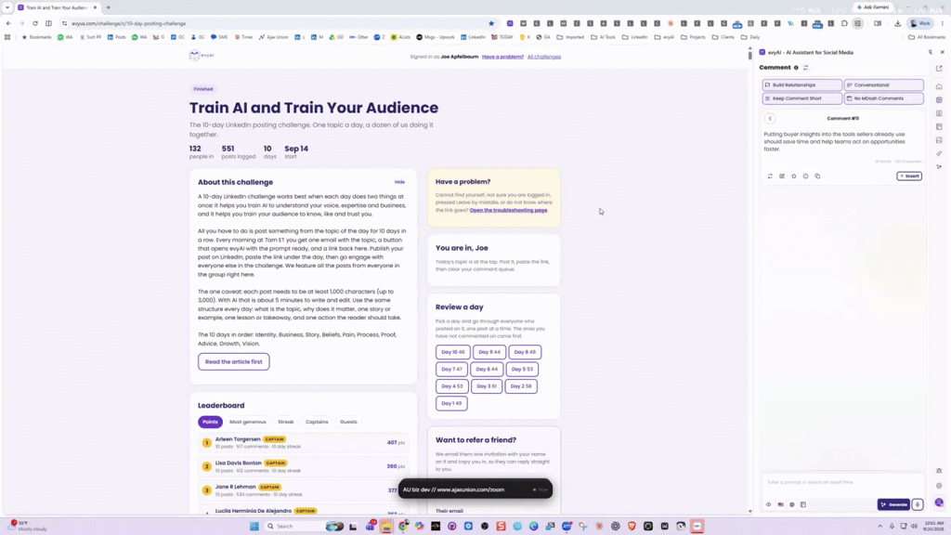Regenerate Comment #11 with the refresh icon under it
The height and width of the screenshot is (535, 951).
pyautogui.click(x=770, y=176)
